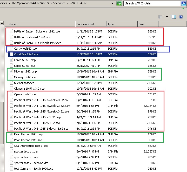Select the Midway 1942.bmp image icon
The width and height of the screenshot is (187, 172).
11,71
